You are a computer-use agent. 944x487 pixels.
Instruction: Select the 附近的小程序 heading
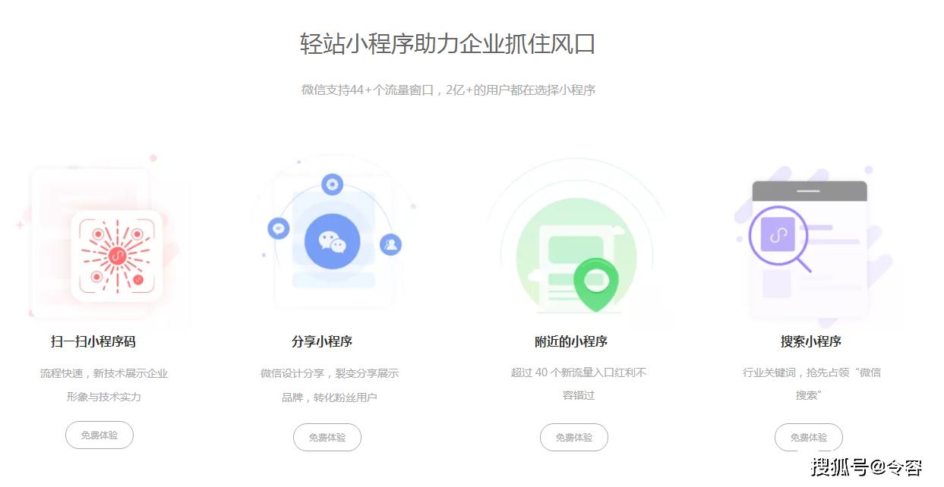571,341
